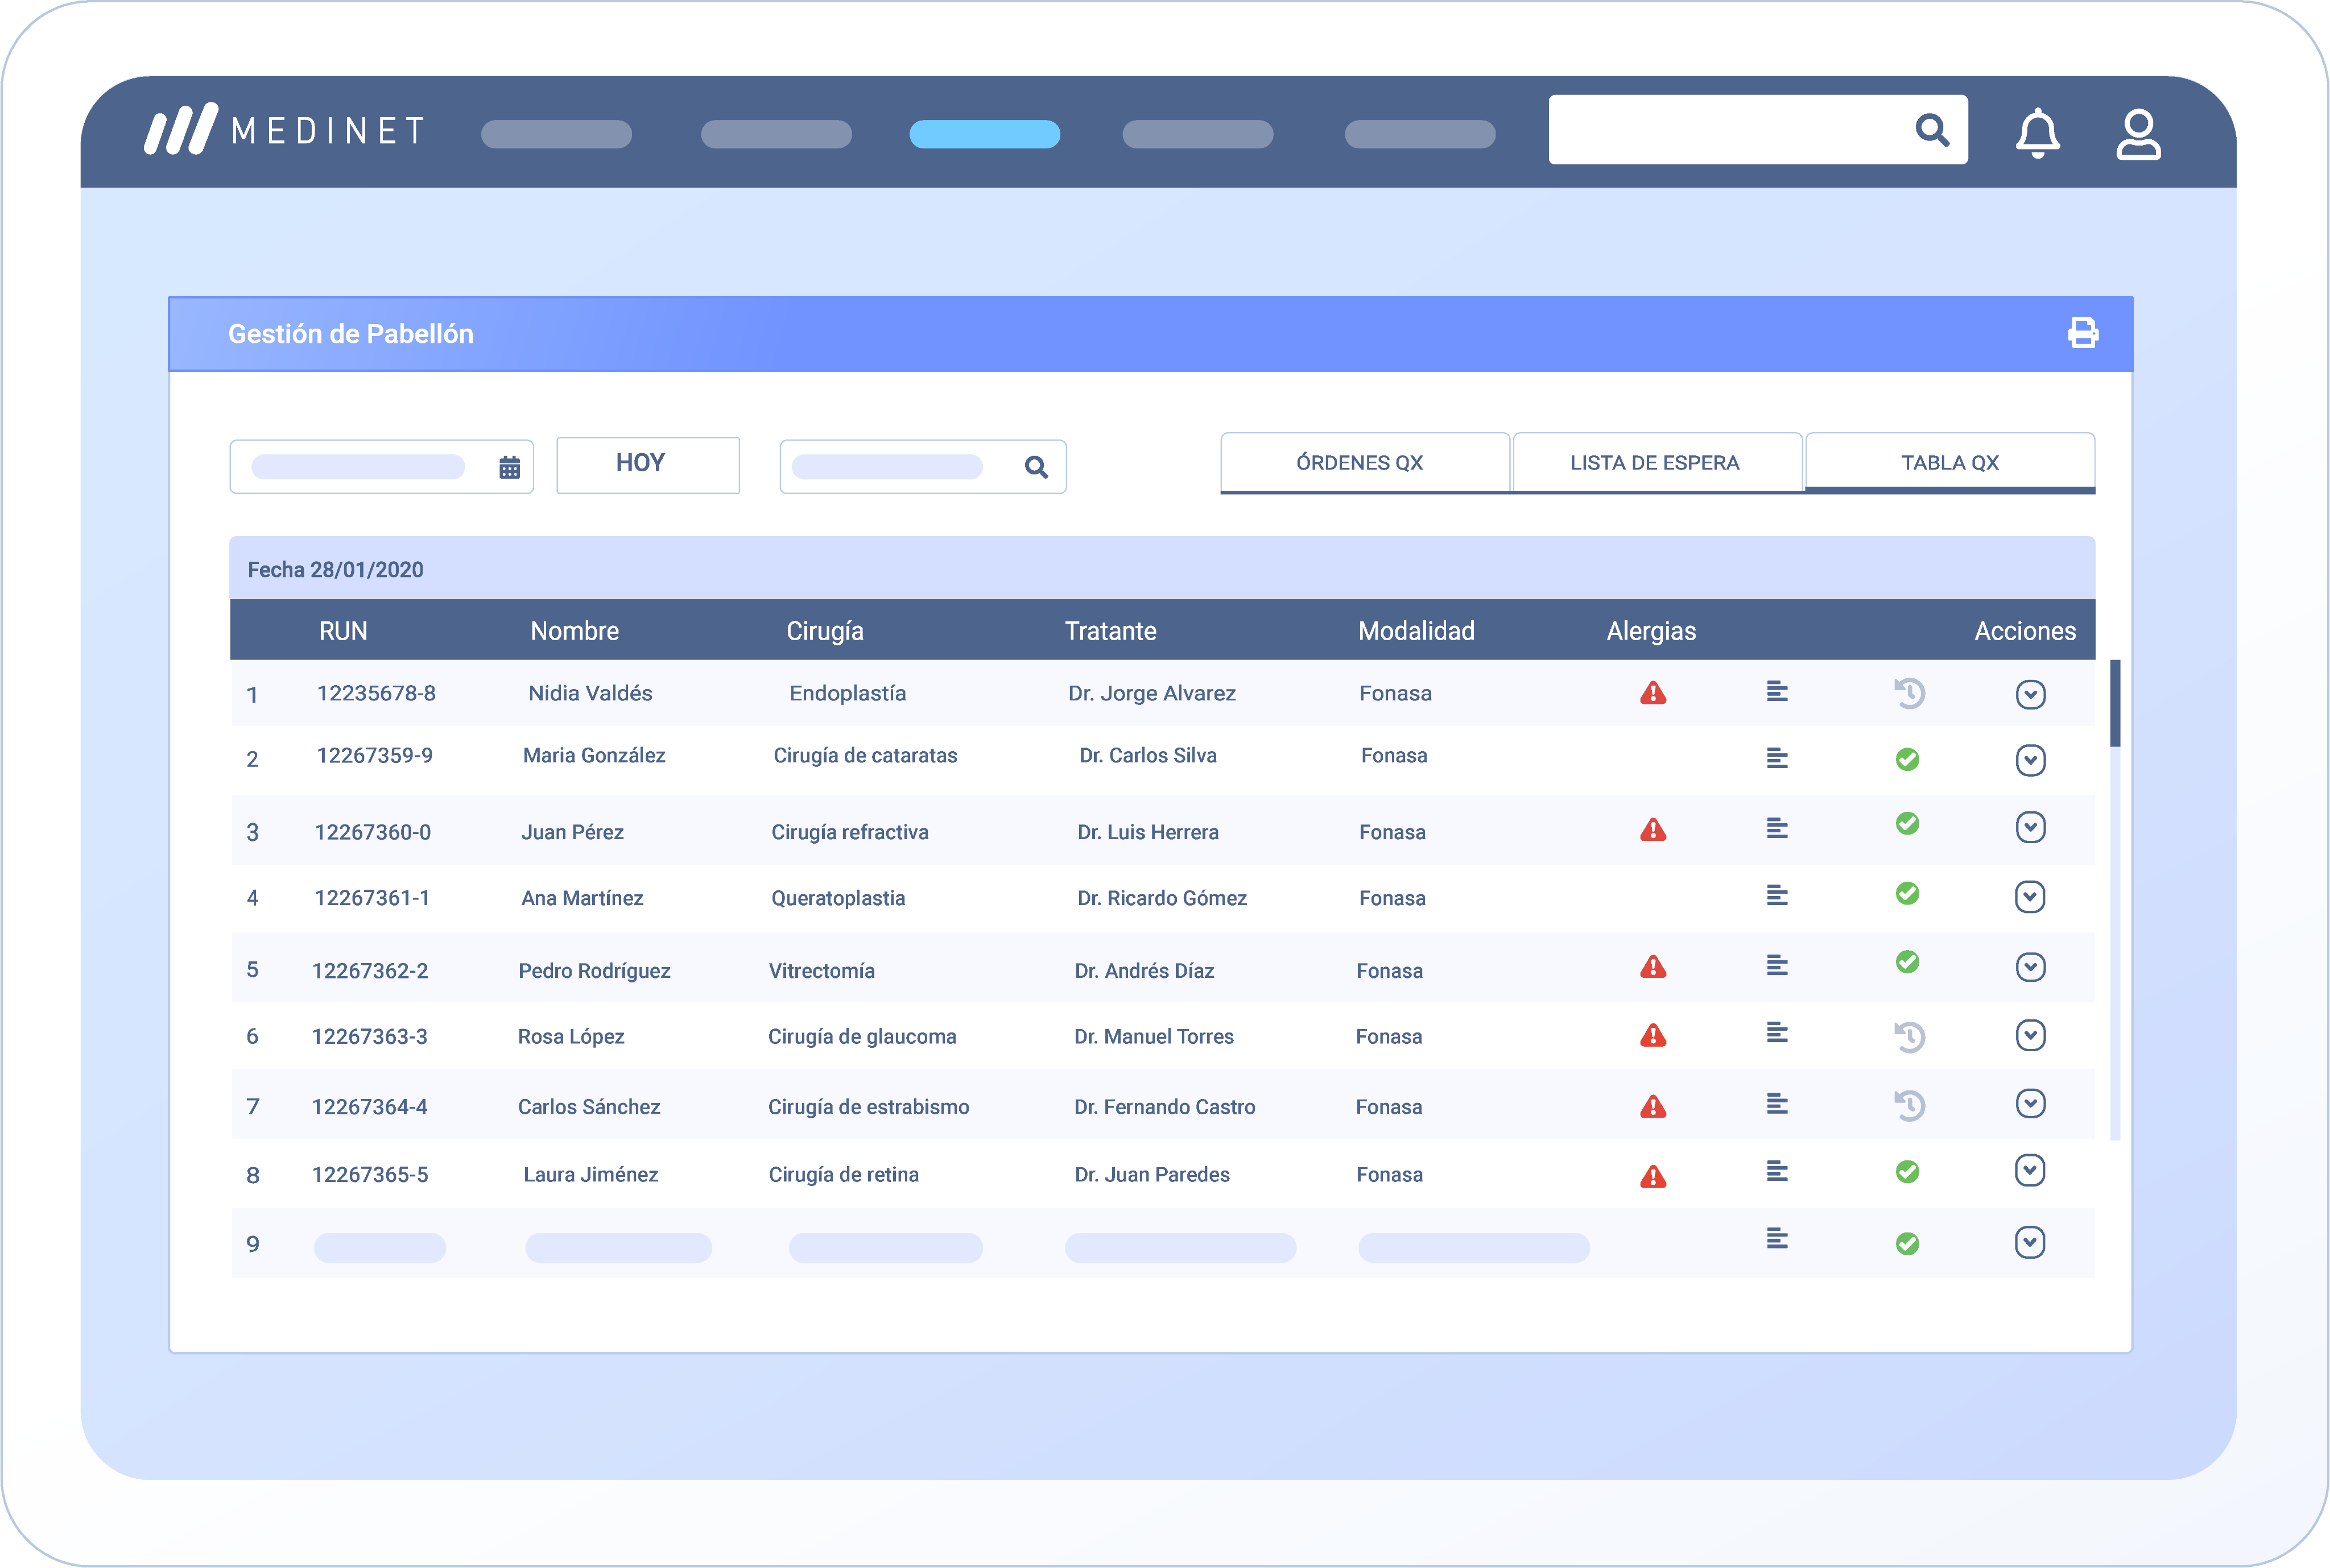Focus the top bar search box

1758,130
